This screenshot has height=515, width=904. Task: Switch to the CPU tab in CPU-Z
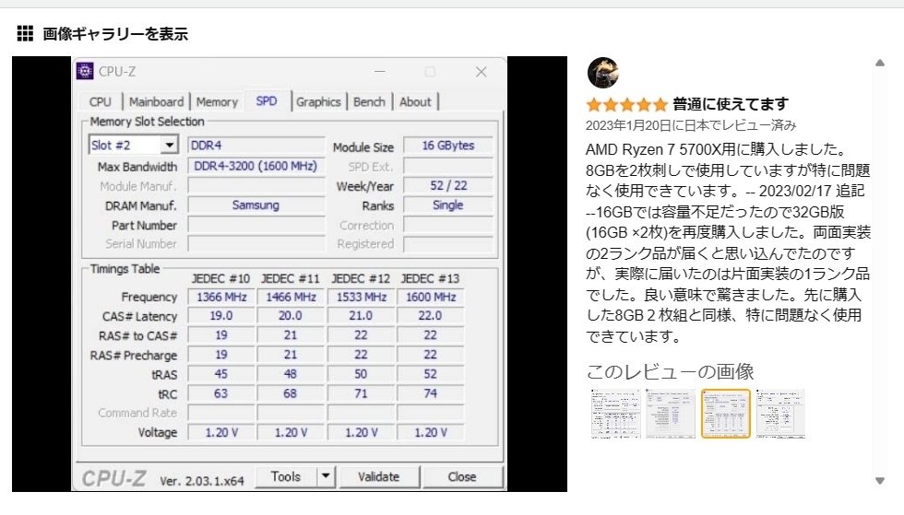100,102
